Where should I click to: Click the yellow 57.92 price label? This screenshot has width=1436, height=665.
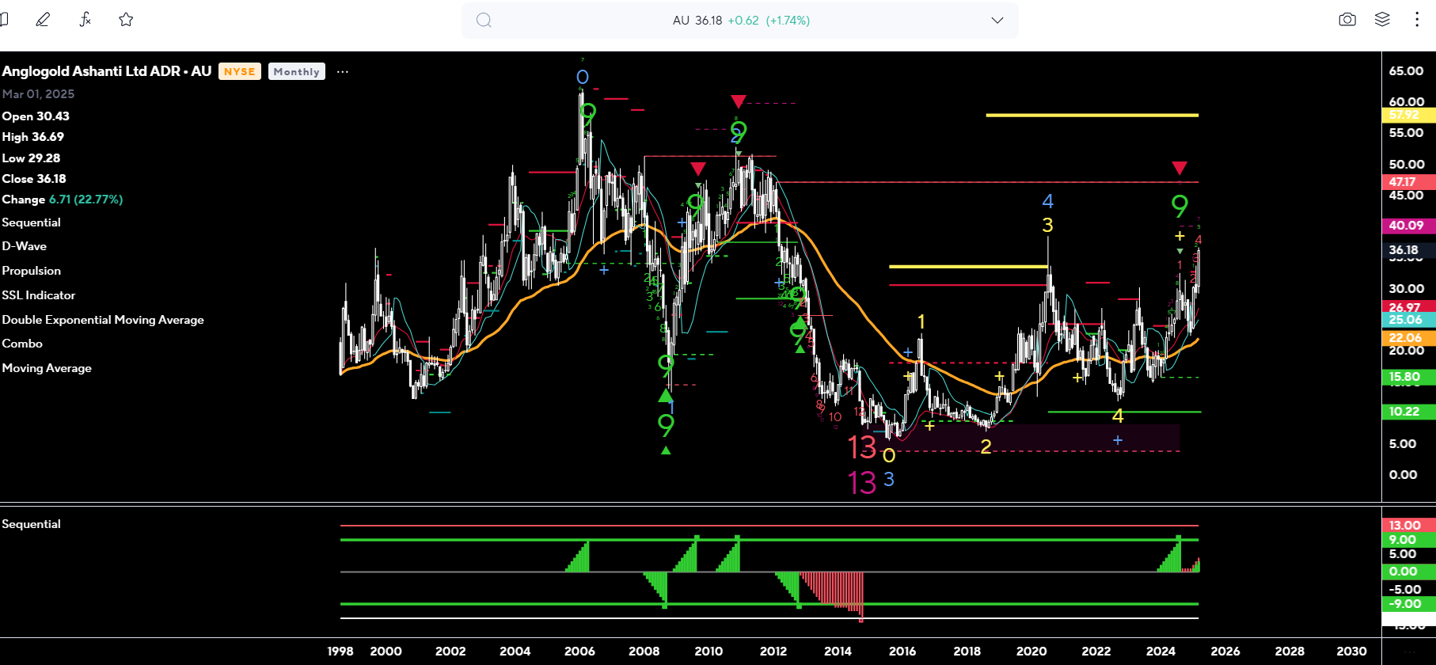[x=1405, y=115]
